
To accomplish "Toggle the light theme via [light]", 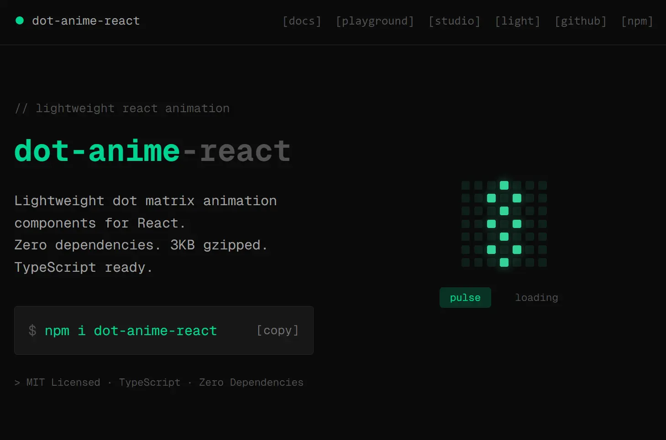I will [x=517, y=21].
